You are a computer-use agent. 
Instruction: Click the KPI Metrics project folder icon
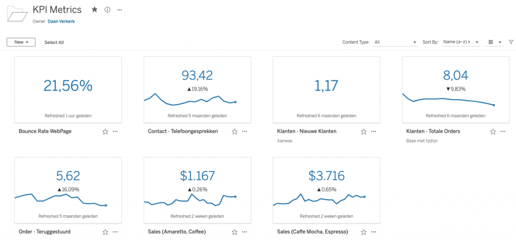click(18, 14)
